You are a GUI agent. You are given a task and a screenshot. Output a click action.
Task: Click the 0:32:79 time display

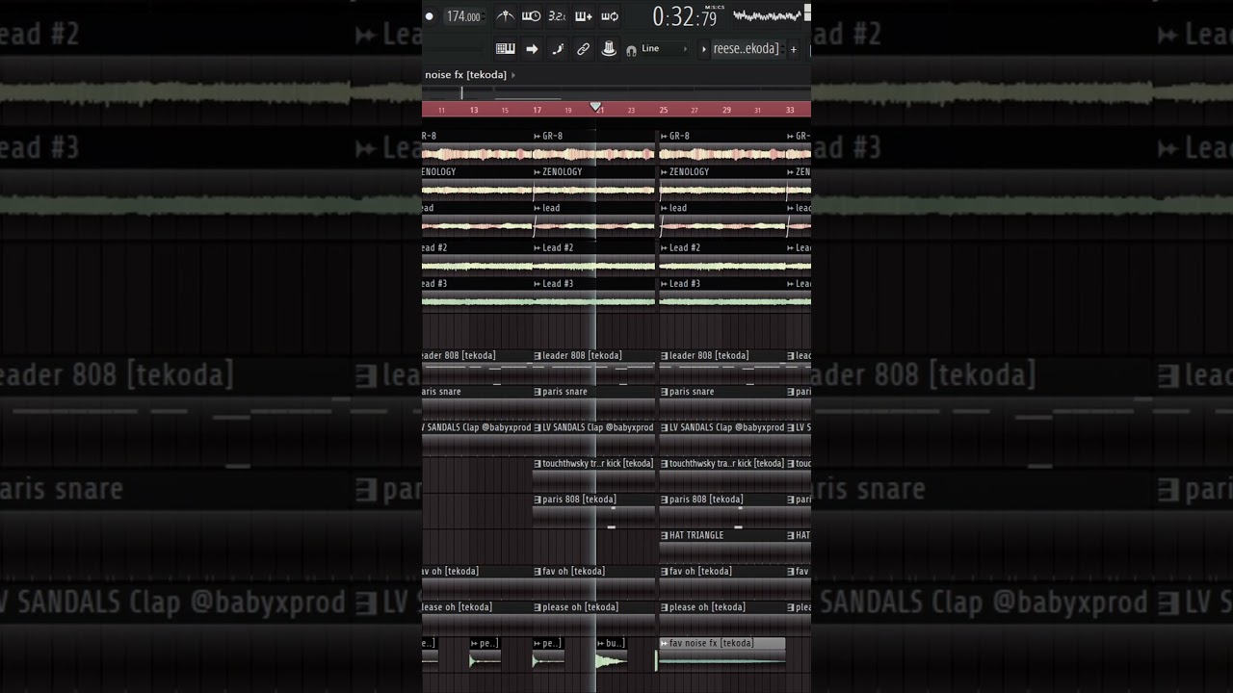685,16
